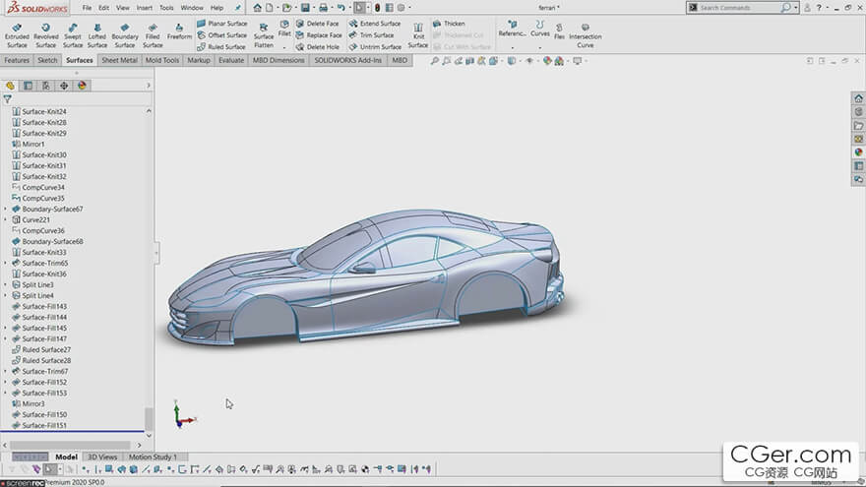Open the File menu
The width and height of the screenshot is (866, 487).
click(88, 8)
